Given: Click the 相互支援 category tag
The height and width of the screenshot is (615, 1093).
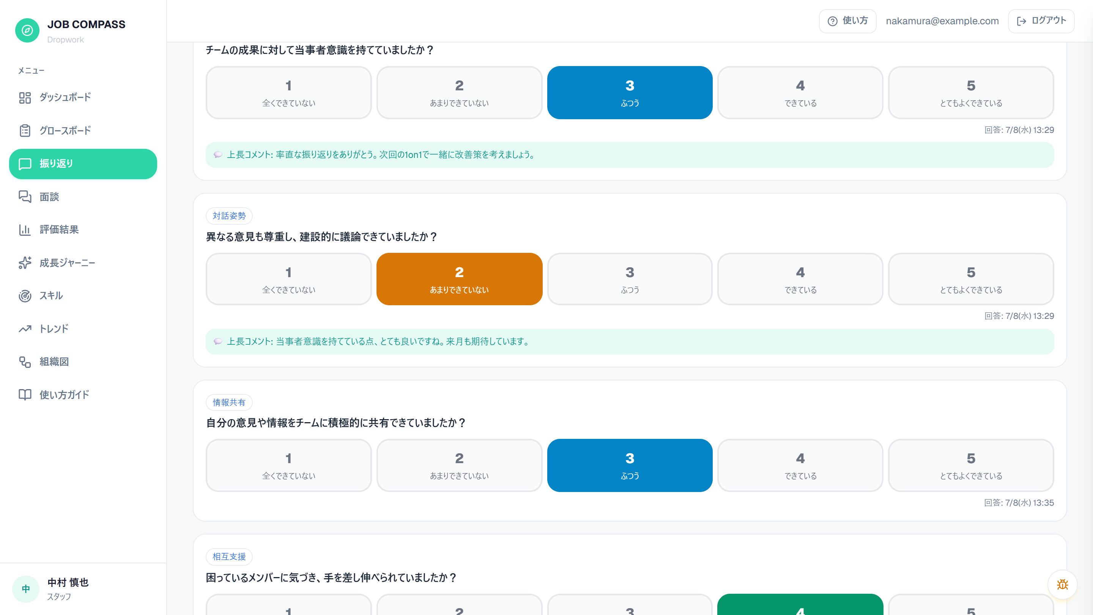Looking at the screenshot, I should pyautogui.click(x=229, y=557).
